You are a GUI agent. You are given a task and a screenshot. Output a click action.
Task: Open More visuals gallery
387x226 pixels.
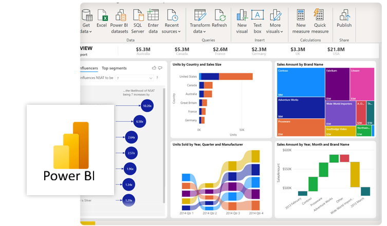tap(274, 22)
